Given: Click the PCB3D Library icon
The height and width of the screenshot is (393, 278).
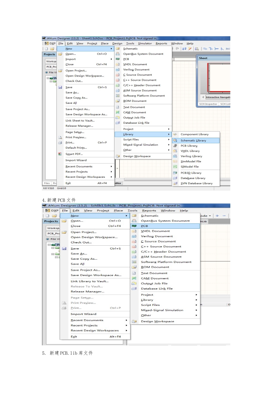Looking at the screenshot, I should [x=175, y=173].
